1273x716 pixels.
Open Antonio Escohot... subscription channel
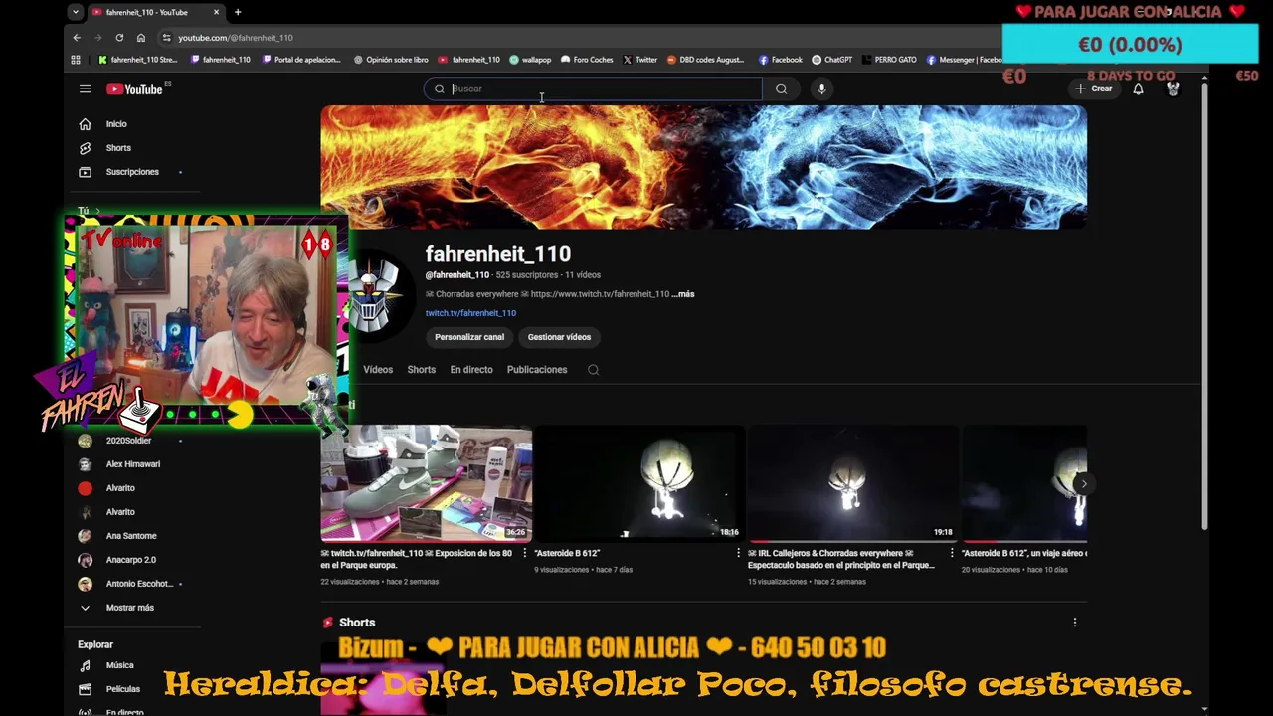coord(138,584)
